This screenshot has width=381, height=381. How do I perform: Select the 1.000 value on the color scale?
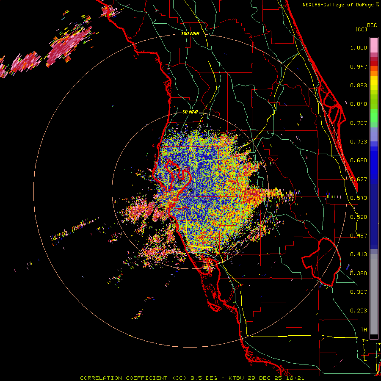[359, 47]
